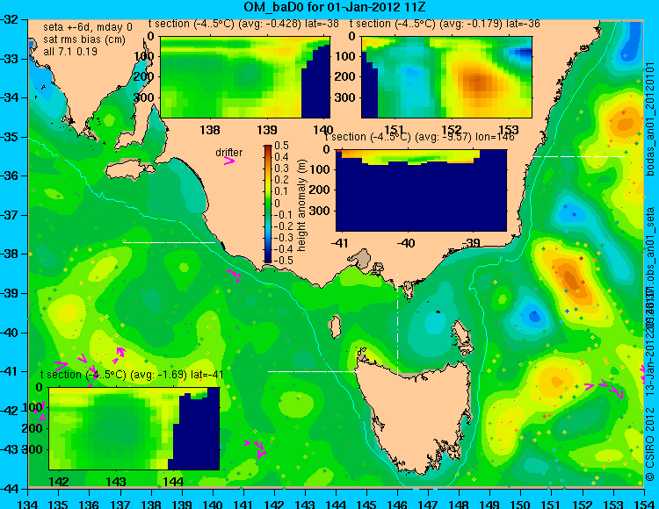
Task: Click the Tasmania landmass on the map
Action: pyautogui.click(x=416, y=415)
